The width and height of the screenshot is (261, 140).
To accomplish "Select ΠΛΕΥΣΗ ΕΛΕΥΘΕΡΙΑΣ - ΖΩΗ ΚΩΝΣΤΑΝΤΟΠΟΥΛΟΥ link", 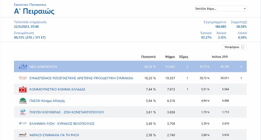I will point(67,112).
